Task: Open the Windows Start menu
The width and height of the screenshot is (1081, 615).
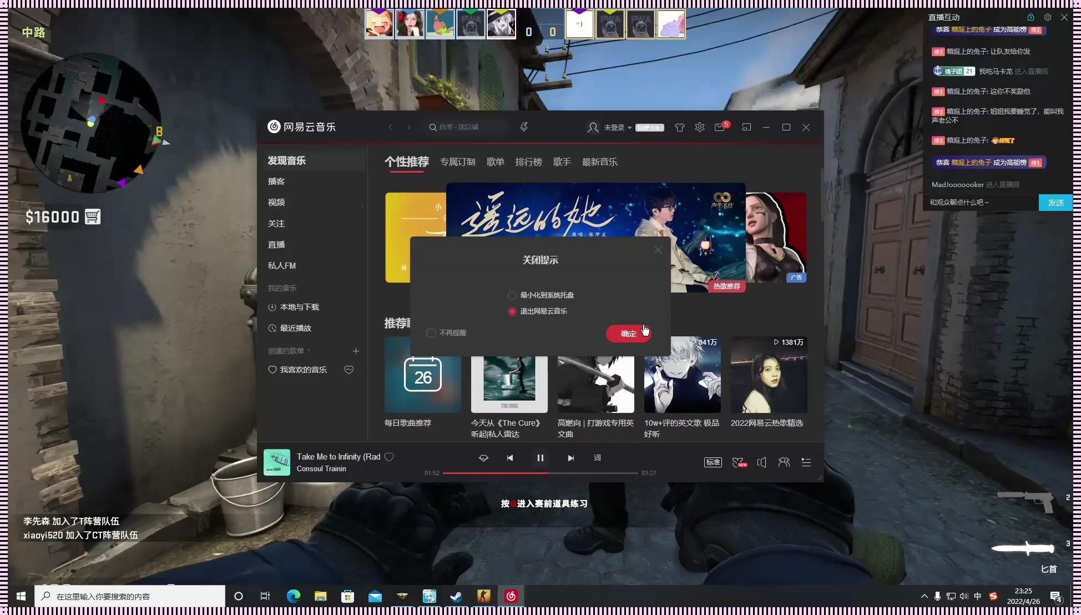Action: 21,596
